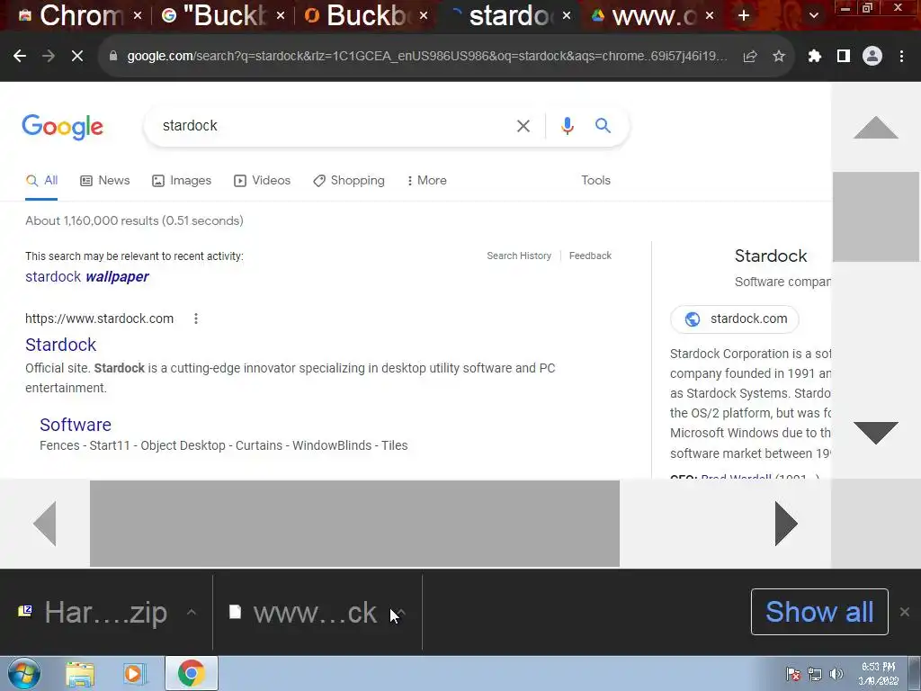
Task: Click the stardock search input field
Action: pos(329,126)
